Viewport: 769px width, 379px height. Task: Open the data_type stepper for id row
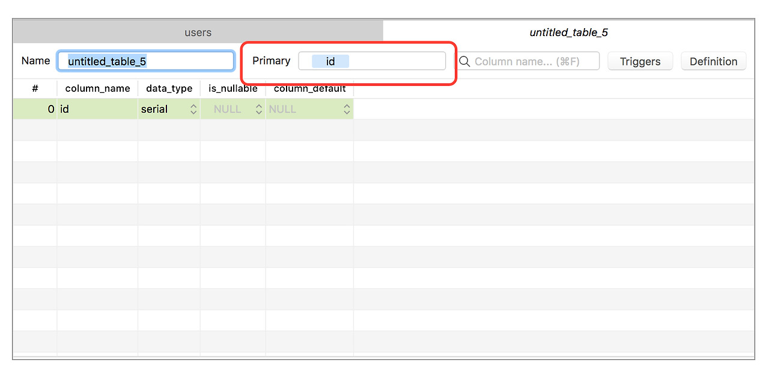(x=193, y=109)
